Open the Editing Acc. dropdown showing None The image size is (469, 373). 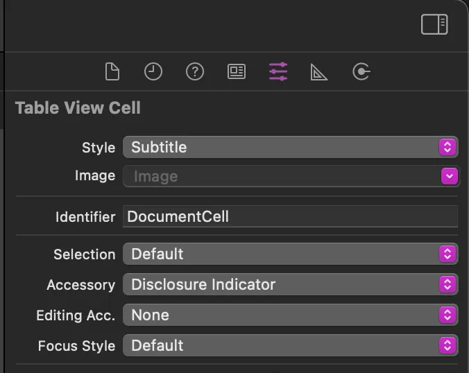click(290, 315)
